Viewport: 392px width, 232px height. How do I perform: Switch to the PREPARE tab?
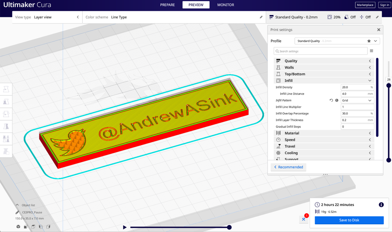coord(167,5)
